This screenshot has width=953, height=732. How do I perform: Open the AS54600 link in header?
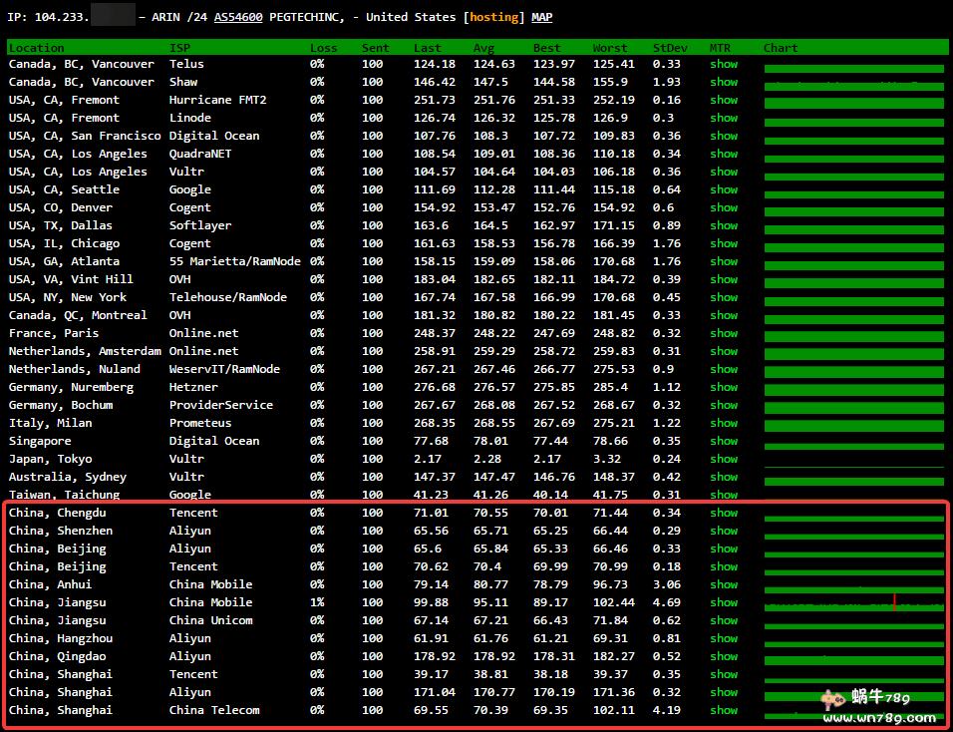click(x=238, y=17)
